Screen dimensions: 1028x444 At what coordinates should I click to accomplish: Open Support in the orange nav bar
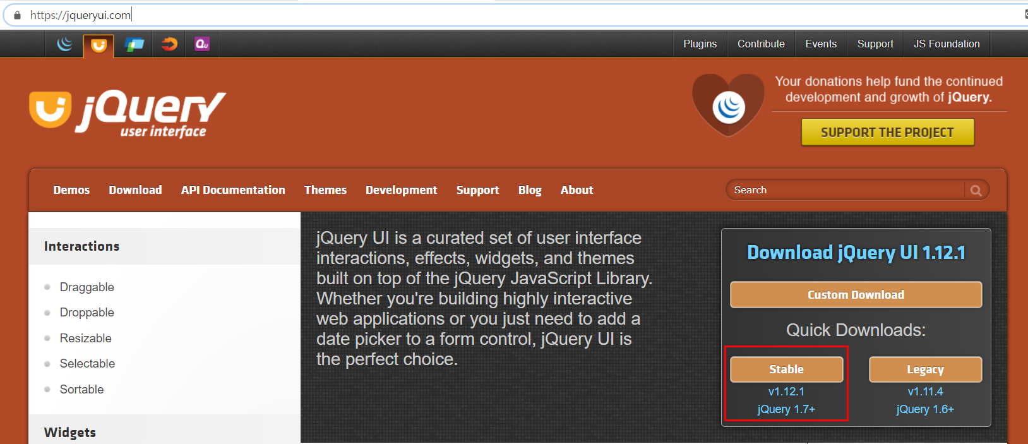point(477,190)
